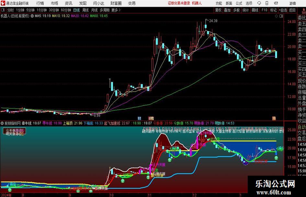Viewport: 306px width, 197px height.
Task: Expand the 更多 period options
Action: (x=116, y=10)
